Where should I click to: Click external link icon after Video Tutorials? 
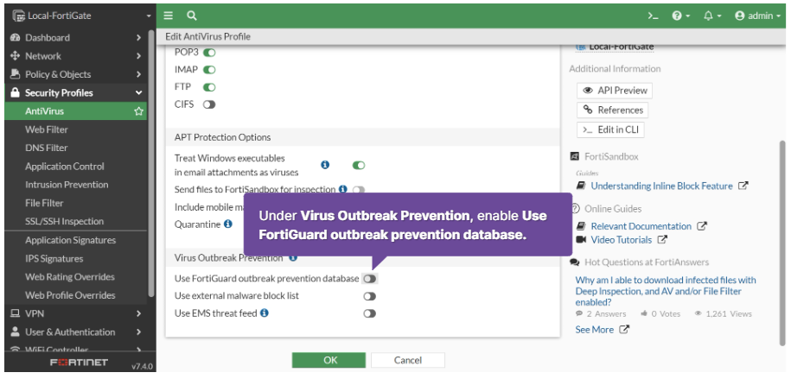pyautogui.click(x=662, y=239)
